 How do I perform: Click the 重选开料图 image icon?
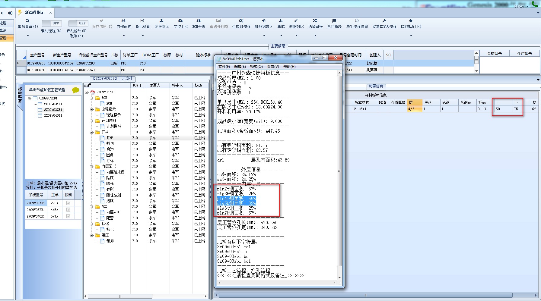point(218,21)
